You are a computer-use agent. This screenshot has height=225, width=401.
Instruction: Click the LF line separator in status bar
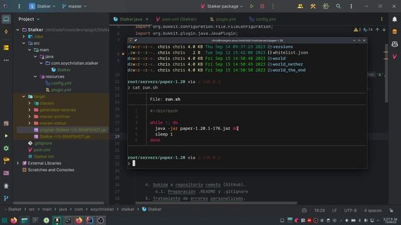click(x=334, y=211)
